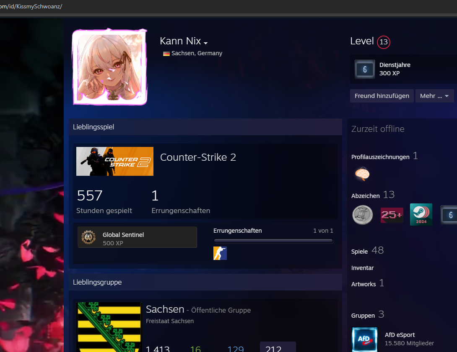This screenshot has width=457, height=352.
Task: Open the Mehr dropdown menu
Action: pos(434,96)
